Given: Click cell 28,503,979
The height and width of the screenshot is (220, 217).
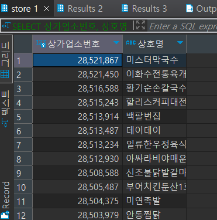Looking at the screenshot, I should (78, 215).
